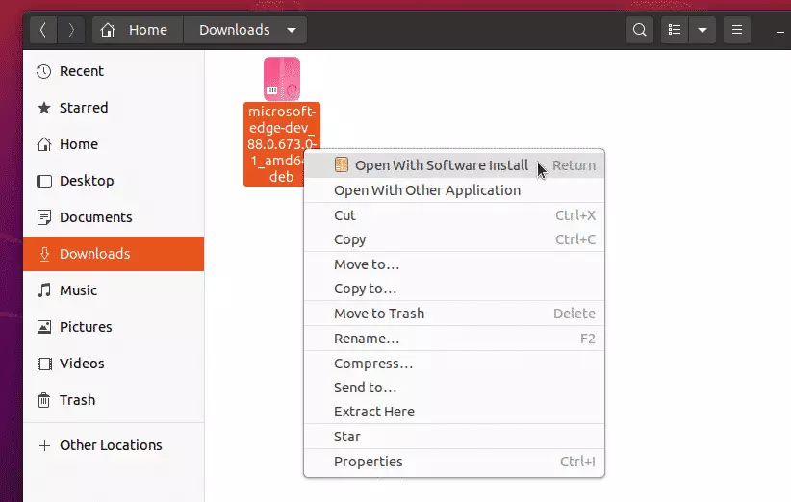Choose Send to… from the context menu
Viewport: 791px width, 502px height.
(454, 388)
